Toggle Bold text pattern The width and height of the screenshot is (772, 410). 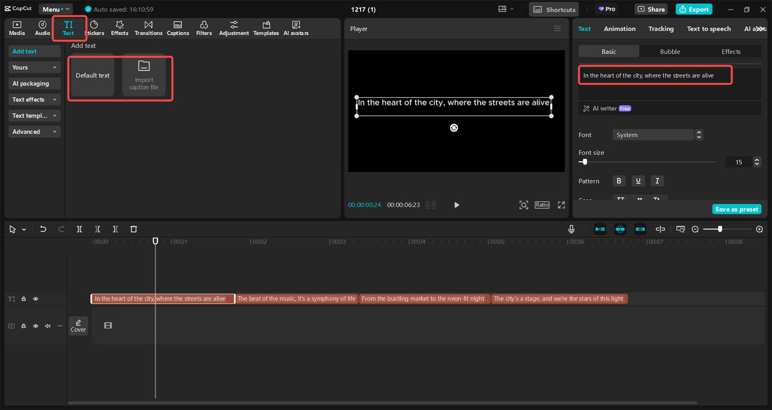click(x=619, y=181)
